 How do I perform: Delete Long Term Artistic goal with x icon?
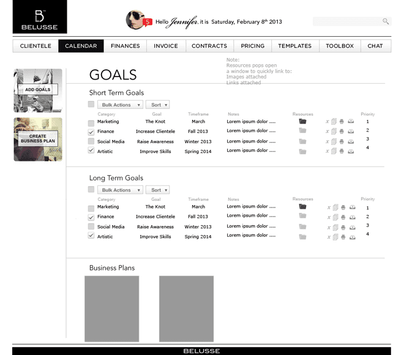pos(329,237)
